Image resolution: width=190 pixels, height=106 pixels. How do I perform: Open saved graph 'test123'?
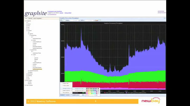[x=30, y=84]
